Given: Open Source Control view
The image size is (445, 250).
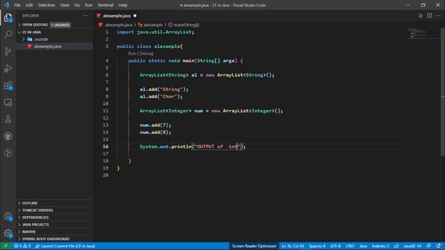Looking at the screenshot, I should pyautogui.click(x=8, y=51).
